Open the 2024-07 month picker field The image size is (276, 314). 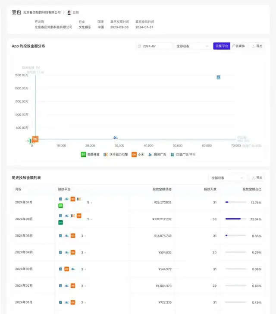(x=154, y=46)
